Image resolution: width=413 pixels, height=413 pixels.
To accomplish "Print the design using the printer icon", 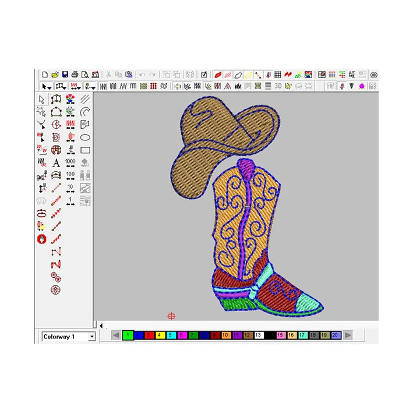I will (x=75, y=75).
